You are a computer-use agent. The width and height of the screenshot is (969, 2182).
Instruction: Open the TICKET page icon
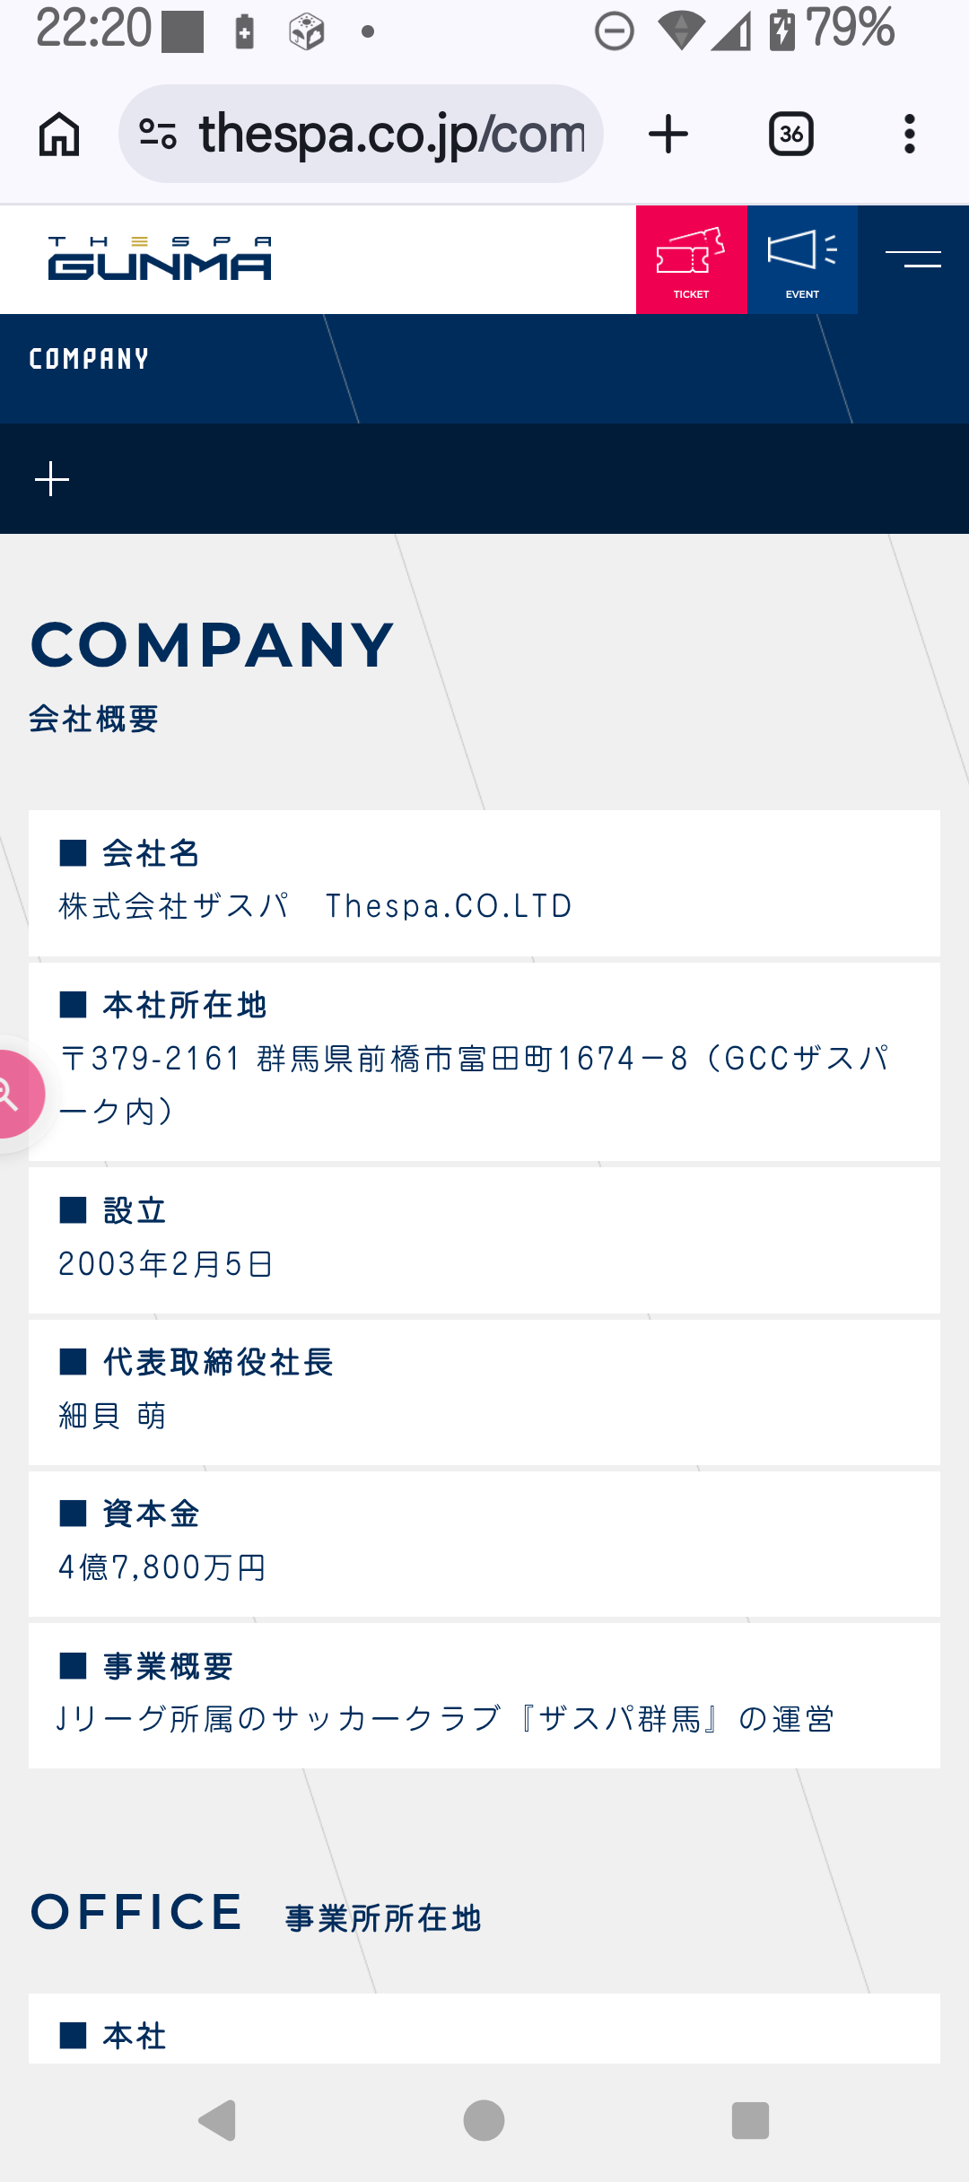pyautogui.click(x=691, y=260)
